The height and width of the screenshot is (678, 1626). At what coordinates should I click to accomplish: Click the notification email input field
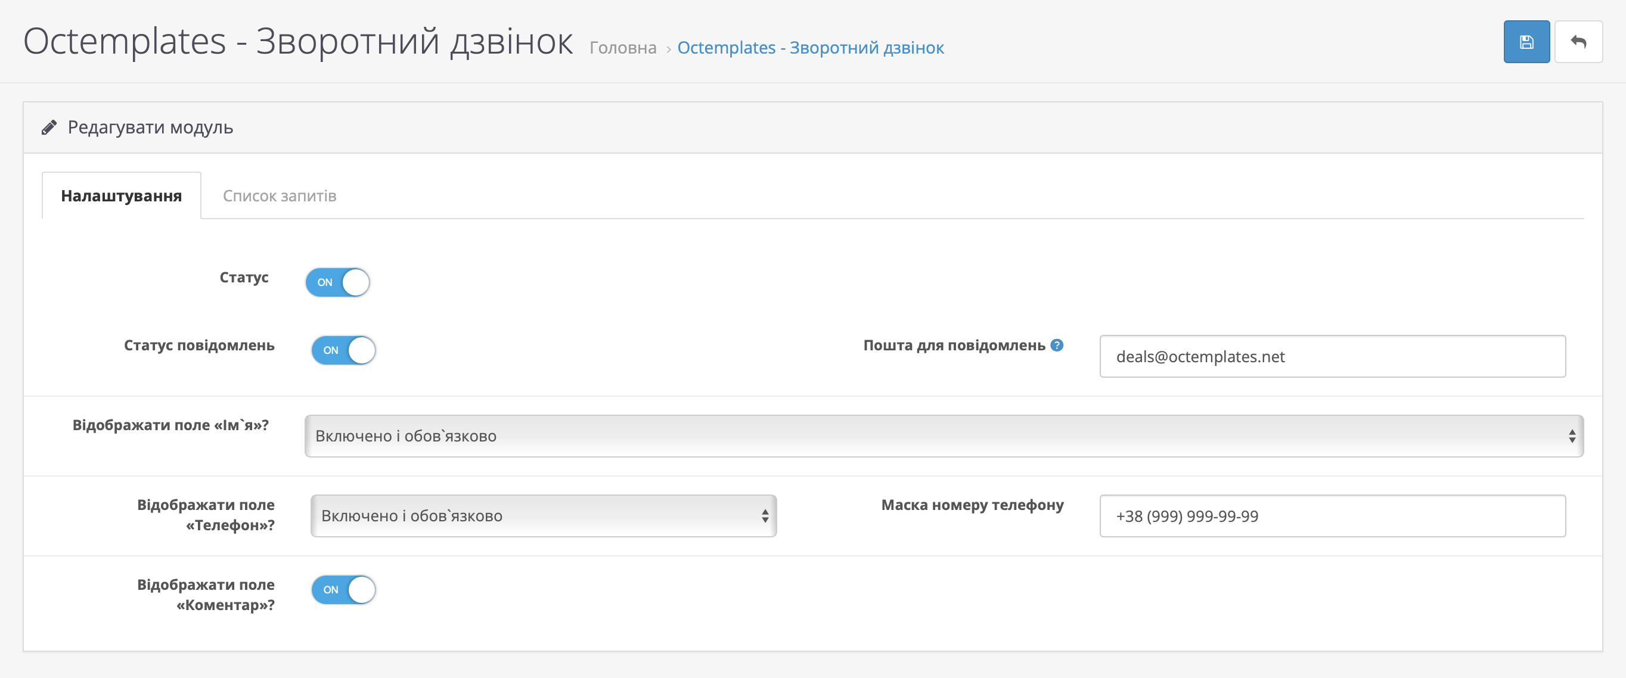pos(1332,356)
